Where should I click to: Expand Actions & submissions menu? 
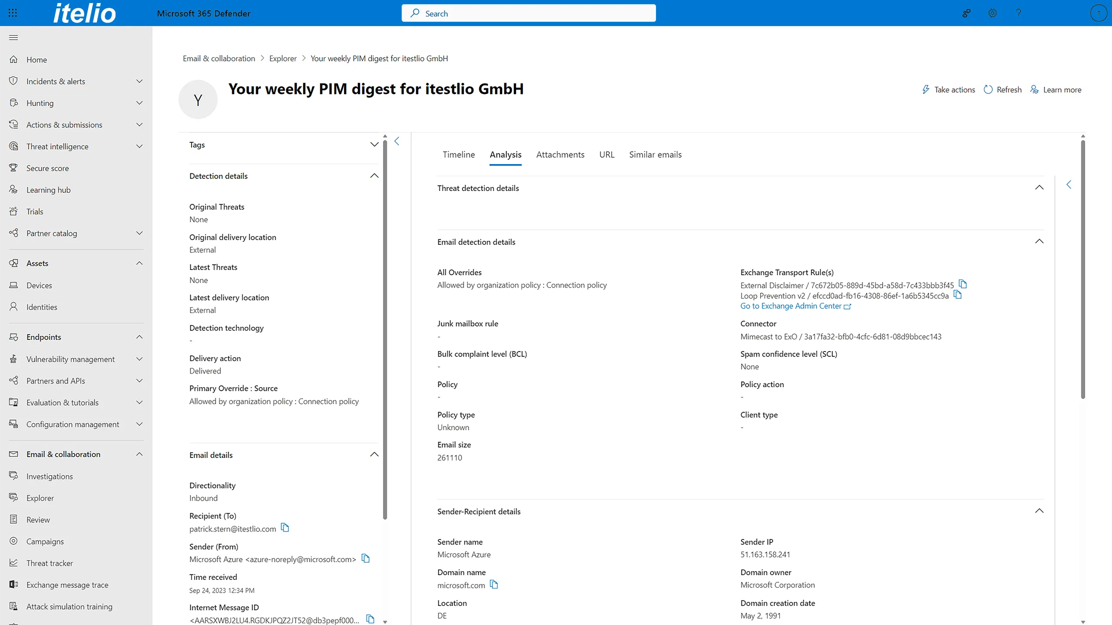139,125
